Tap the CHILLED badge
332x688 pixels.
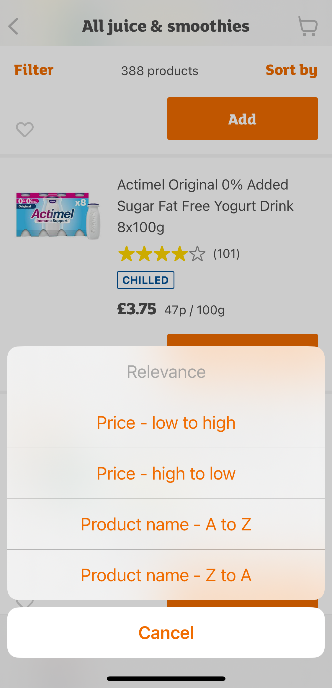(x=145, y=280)
